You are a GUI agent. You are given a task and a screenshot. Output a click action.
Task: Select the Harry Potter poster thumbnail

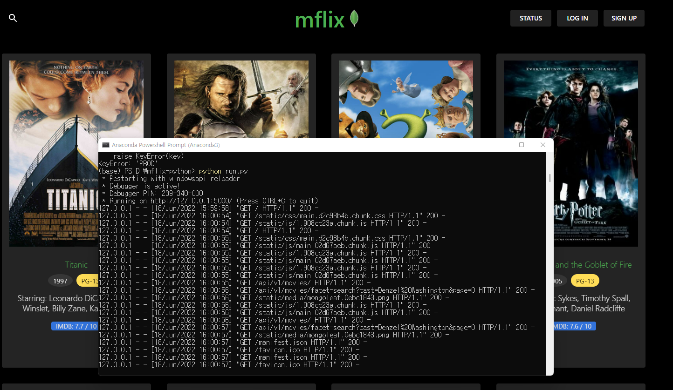(571, 153)
